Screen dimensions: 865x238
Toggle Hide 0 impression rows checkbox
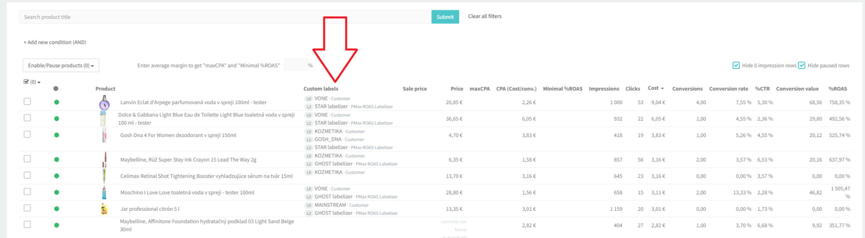pos(736,65)
